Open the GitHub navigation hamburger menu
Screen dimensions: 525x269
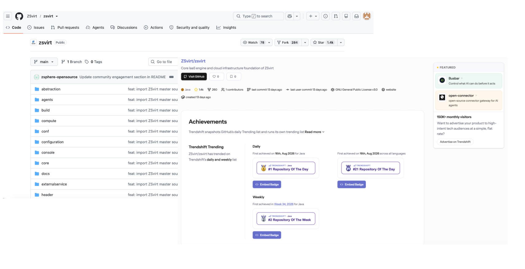(8, 16)
